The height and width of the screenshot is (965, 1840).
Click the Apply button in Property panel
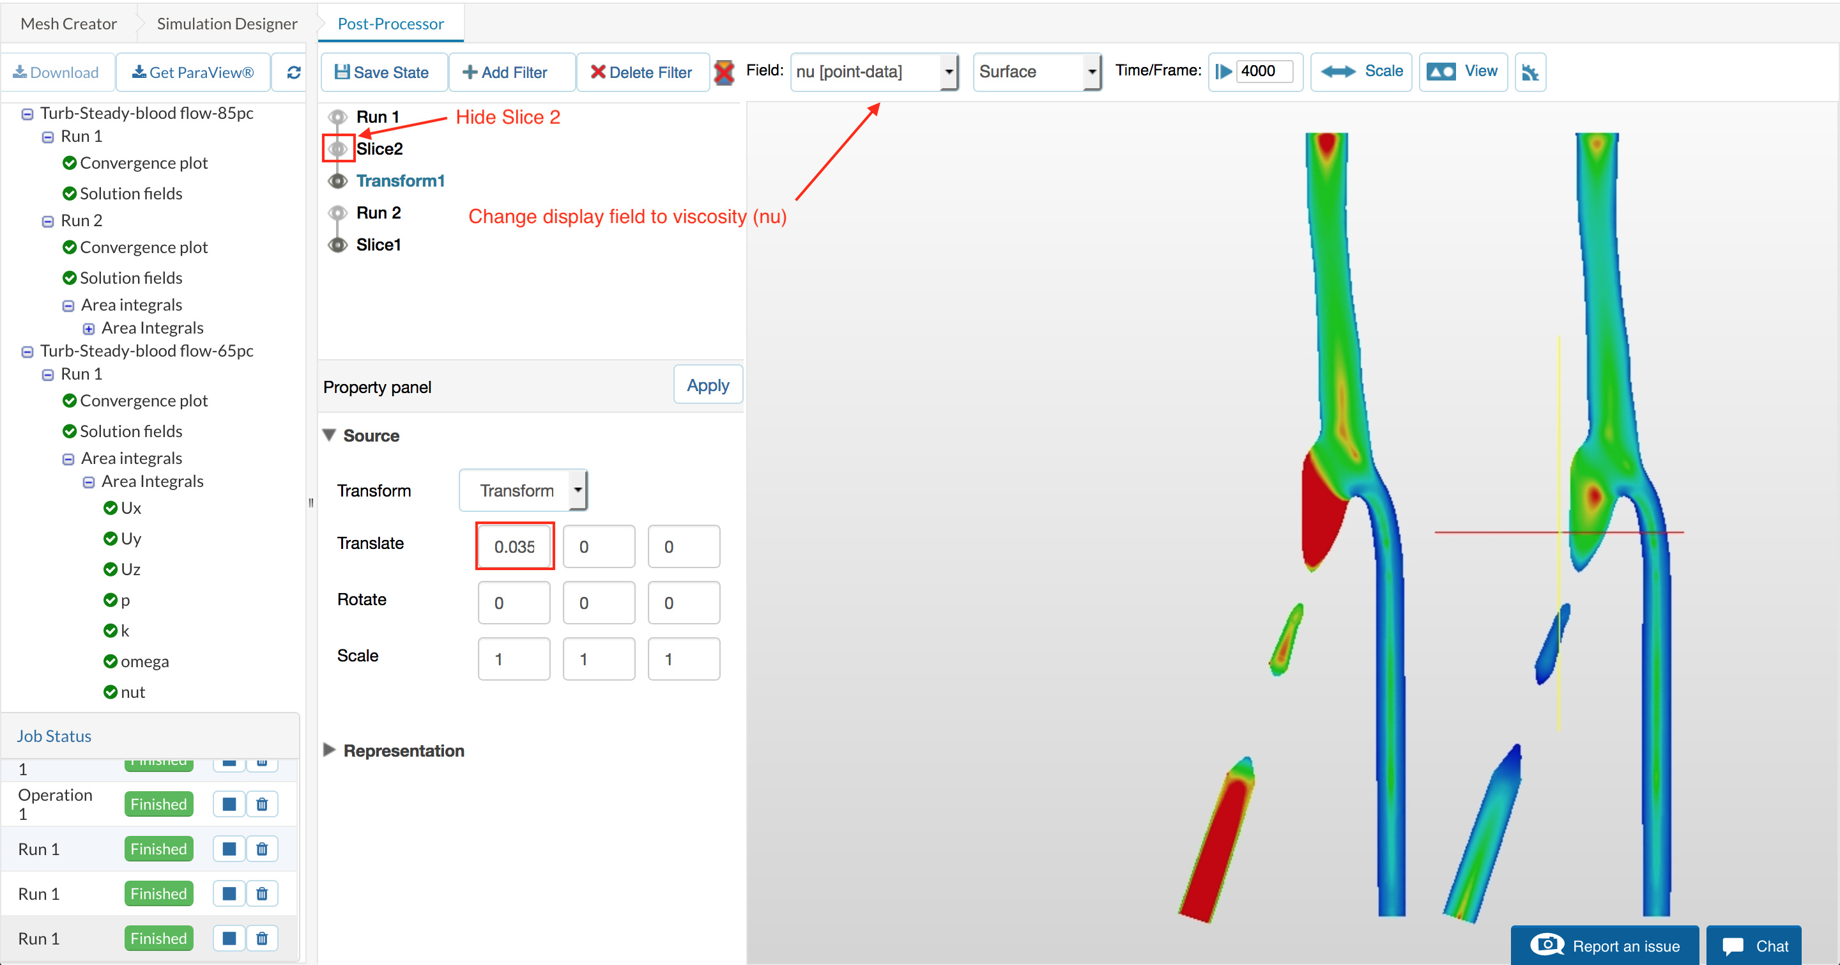click(x=707, y=386)
